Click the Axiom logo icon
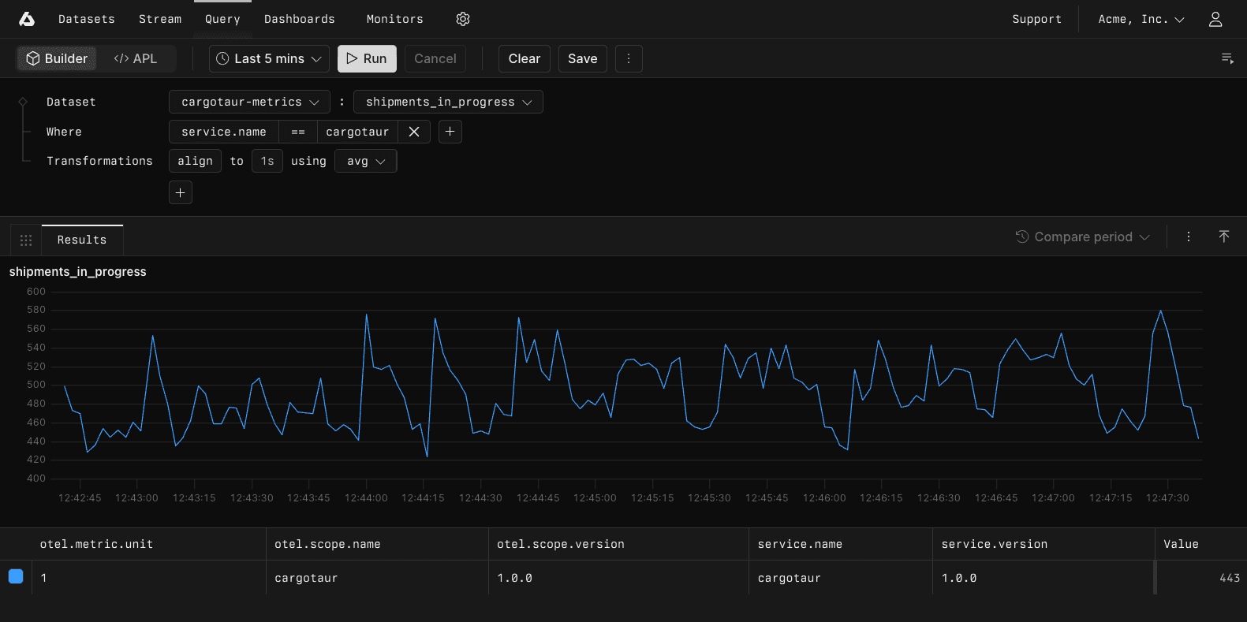The width and height of the screenshot is (1247, 622). point(27,19)
